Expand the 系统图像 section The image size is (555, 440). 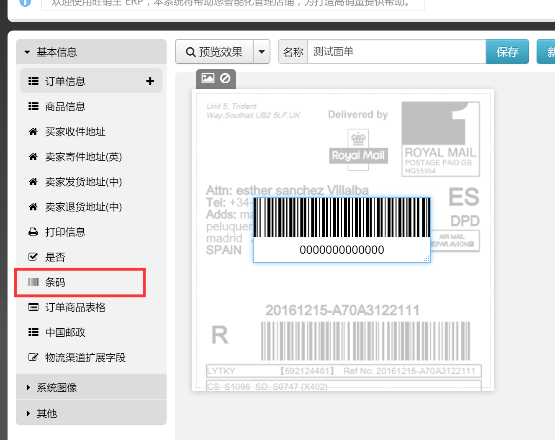91,387
